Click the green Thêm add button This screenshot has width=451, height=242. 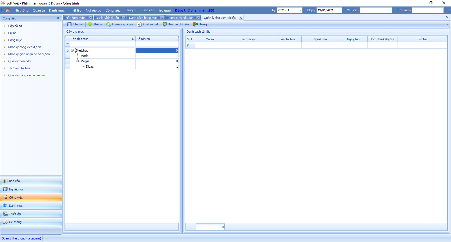[95, 24]
